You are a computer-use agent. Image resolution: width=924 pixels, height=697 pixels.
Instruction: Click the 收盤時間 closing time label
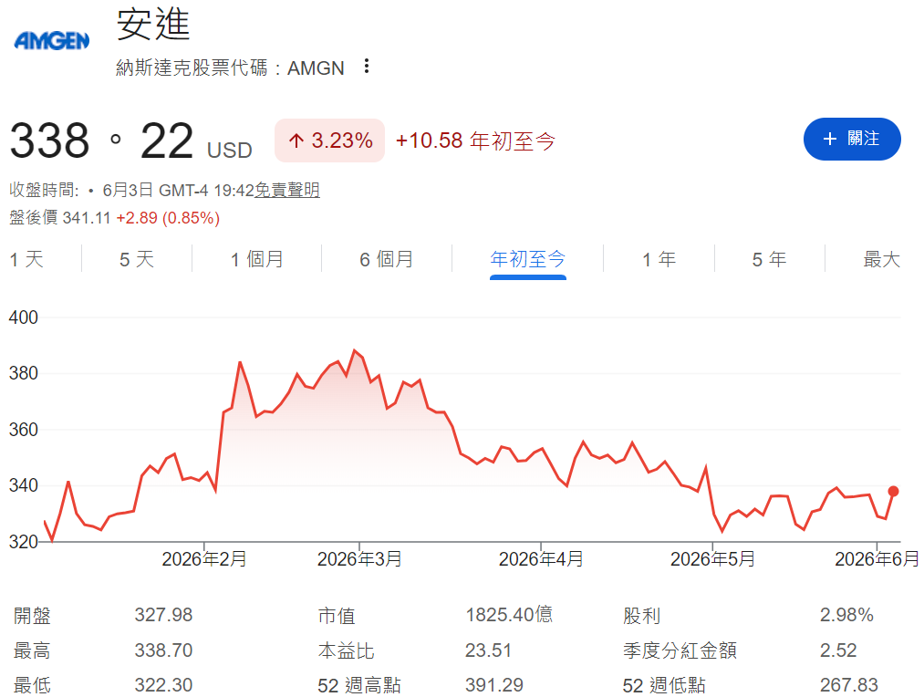point(44,191)
